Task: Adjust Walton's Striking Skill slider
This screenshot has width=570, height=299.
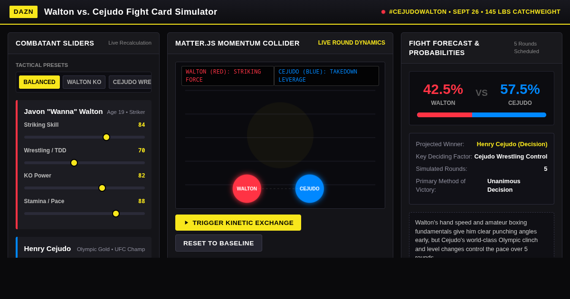Action: [x=85, y=137]
